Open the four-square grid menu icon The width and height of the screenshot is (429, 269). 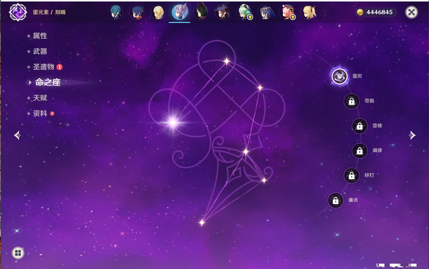[18, 253]
